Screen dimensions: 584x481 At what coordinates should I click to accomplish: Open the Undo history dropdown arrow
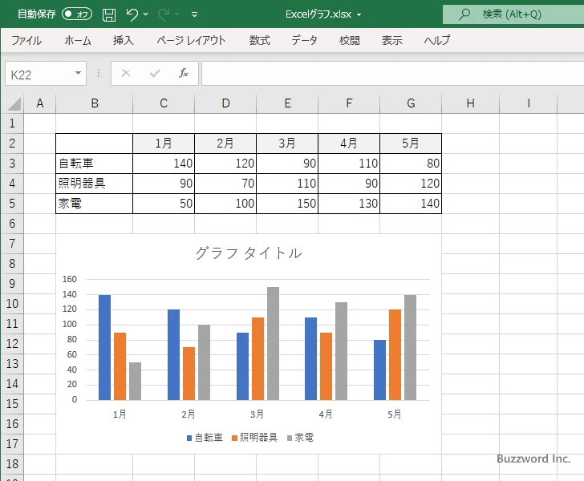(147, 14)
